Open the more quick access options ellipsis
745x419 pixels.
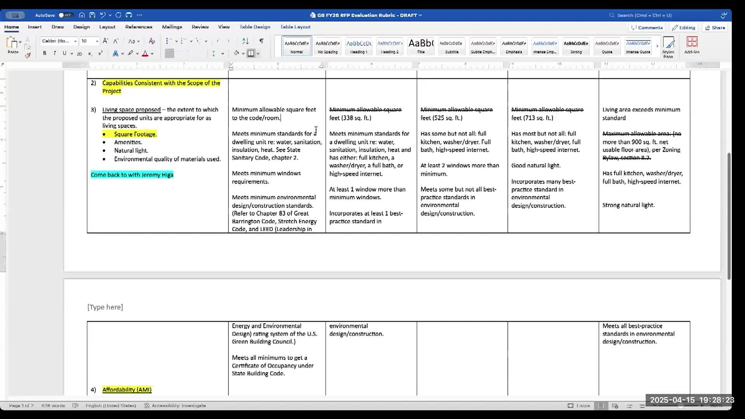[140, 15]
